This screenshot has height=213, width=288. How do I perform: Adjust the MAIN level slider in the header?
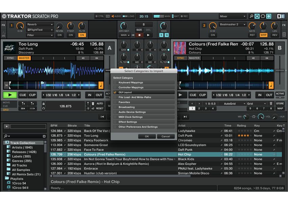coord(158,16)
